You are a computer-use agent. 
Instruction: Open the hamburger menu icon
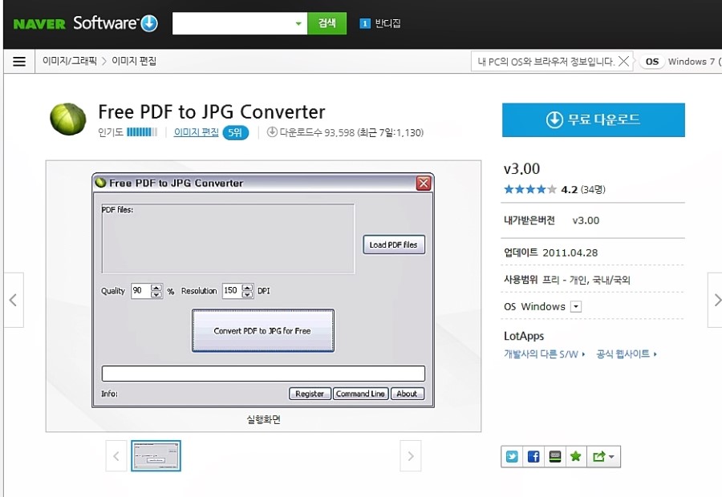tap(19, 61)
